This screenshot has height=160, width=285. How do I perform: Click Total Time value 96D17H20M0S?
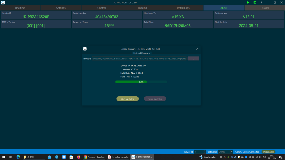[178, 26]
